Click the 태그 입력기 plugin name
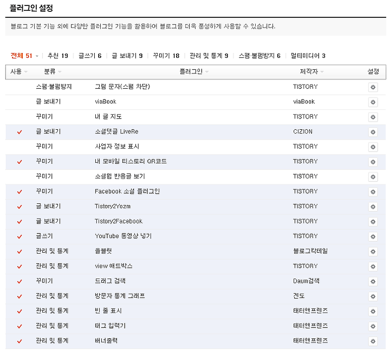Viewport: 390px width, 351px height. click(x=110, y=326)
